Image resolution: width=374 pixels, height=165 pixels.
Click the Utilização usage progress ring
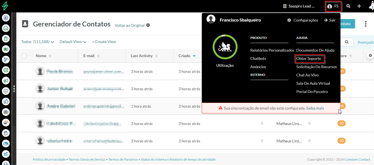pos(225,47)
